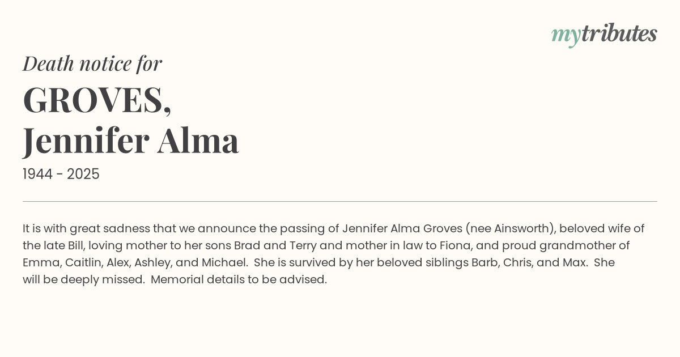Screen dimensions: 680x357
Task: Click the "tributes" part of the logo
Action: click(619, 34)
